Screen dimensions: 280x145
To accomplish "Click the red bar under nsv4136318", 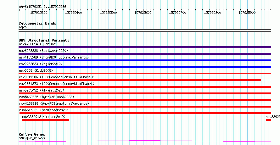I will pos(145,107).
